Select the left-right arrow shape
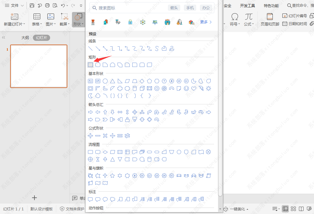 pos(120,112)
